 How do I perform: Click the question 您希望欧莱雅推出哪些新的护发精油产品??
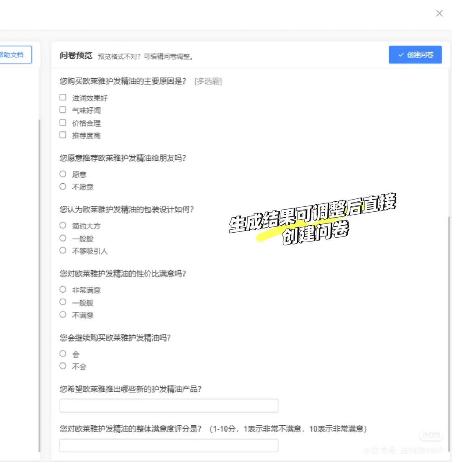131,389
